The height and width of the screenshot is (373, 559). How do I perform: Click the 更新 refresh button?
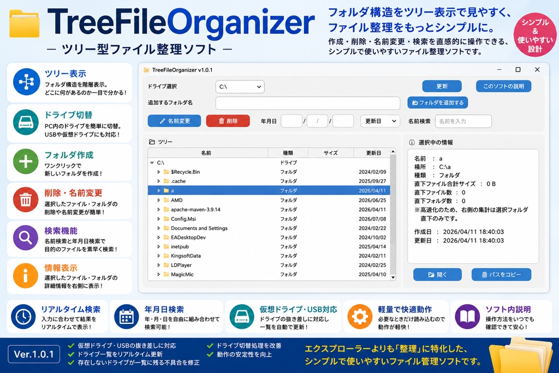point(442,86)
